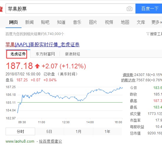
Task: Click the timestamp 2018/07/02 16:00:00
Action: click(23, 74)
